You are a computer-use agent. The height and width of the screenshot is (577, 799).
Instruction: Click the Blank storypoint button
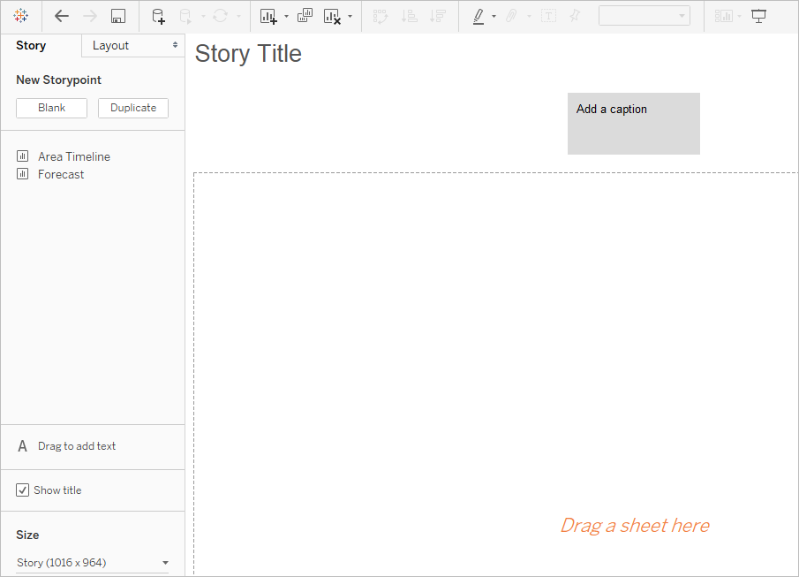pos(51,108)
